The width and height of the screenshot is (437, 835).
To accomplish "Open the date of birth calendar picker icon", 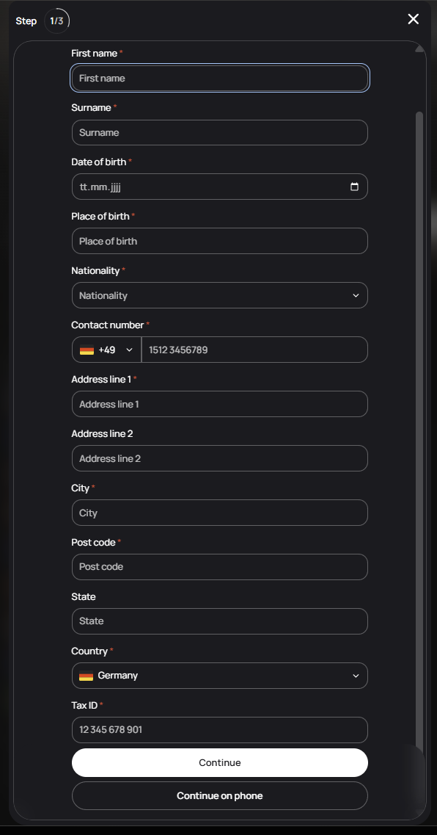I will [355, 187].
